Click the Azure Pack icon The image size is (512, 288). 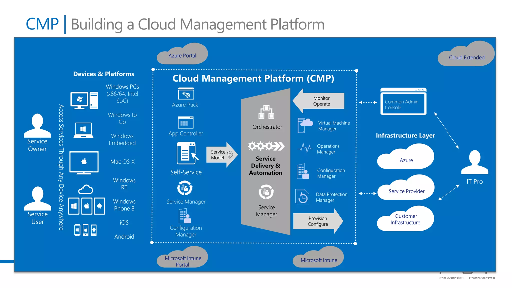186,94
